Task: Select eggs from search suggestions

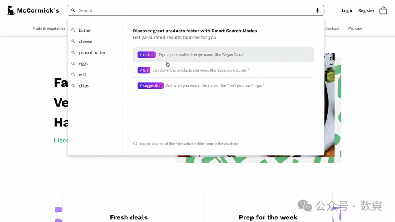Action: click(x=83, y=64)
